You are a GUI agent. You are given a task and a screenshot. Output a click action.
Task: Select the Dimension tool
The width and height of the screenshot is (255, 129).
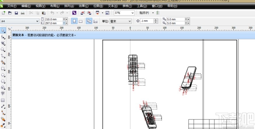tap(3, 106)
